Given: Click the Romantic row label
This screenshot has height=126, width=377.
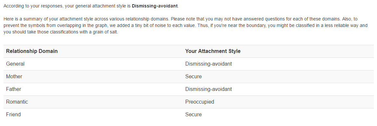Looking at the screenshot, I should pos(17,102).
